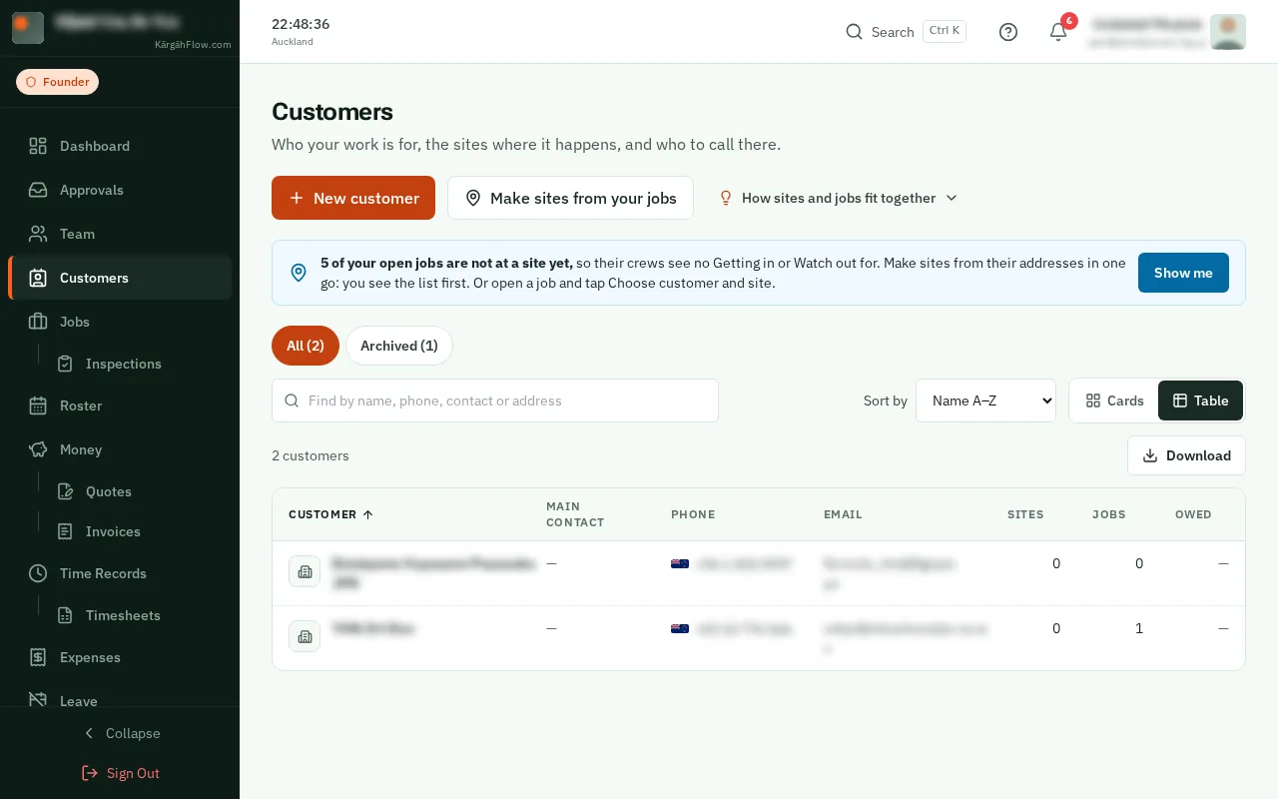The image size is (1278, 799).
Task: Click the Show me button
Action: tap(1183, 273)
